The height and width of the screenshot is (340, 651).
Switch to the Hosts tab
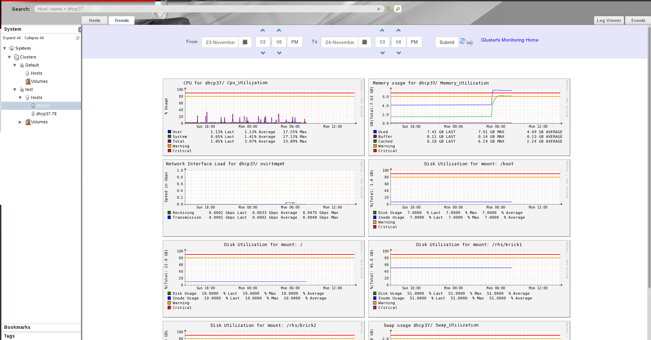(x=94, y=21)
